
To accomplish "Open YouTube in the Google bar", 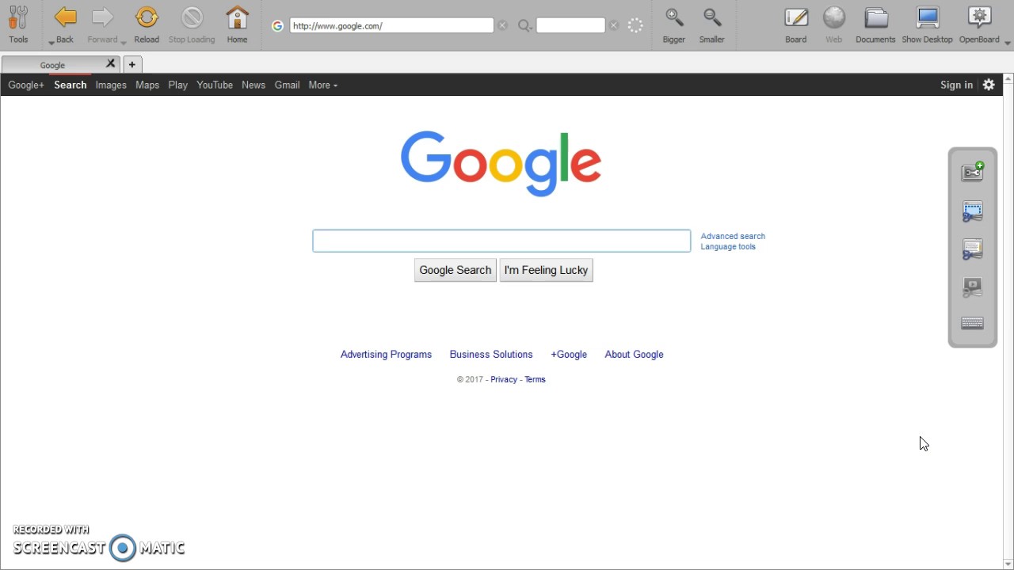I will click(215, 85).
